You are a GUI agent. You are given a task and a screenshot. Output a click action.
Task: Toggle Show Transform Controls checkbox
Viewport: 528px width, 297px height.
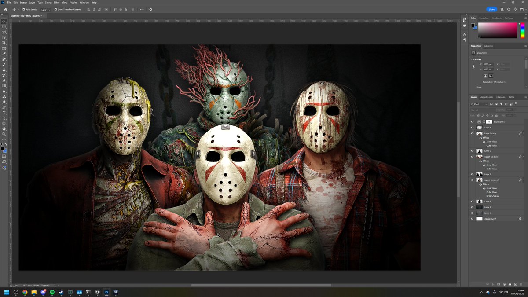coord(56,9)
